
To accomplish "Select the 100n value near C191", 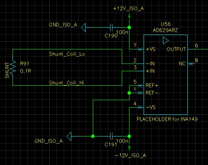I will [x=122, y=141].
